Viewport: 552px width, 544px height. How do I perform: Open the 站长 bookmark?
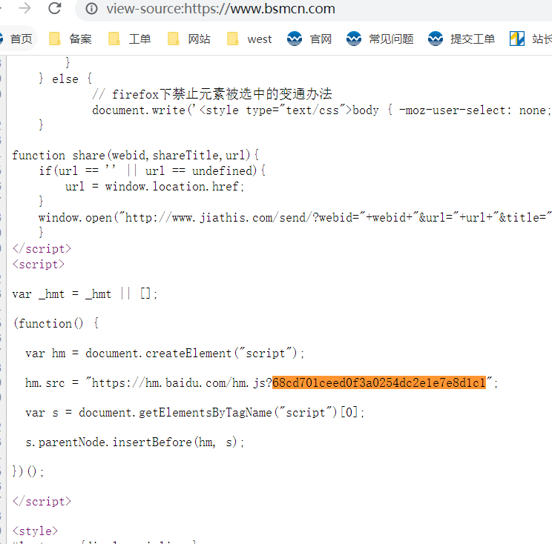point(531,39)
